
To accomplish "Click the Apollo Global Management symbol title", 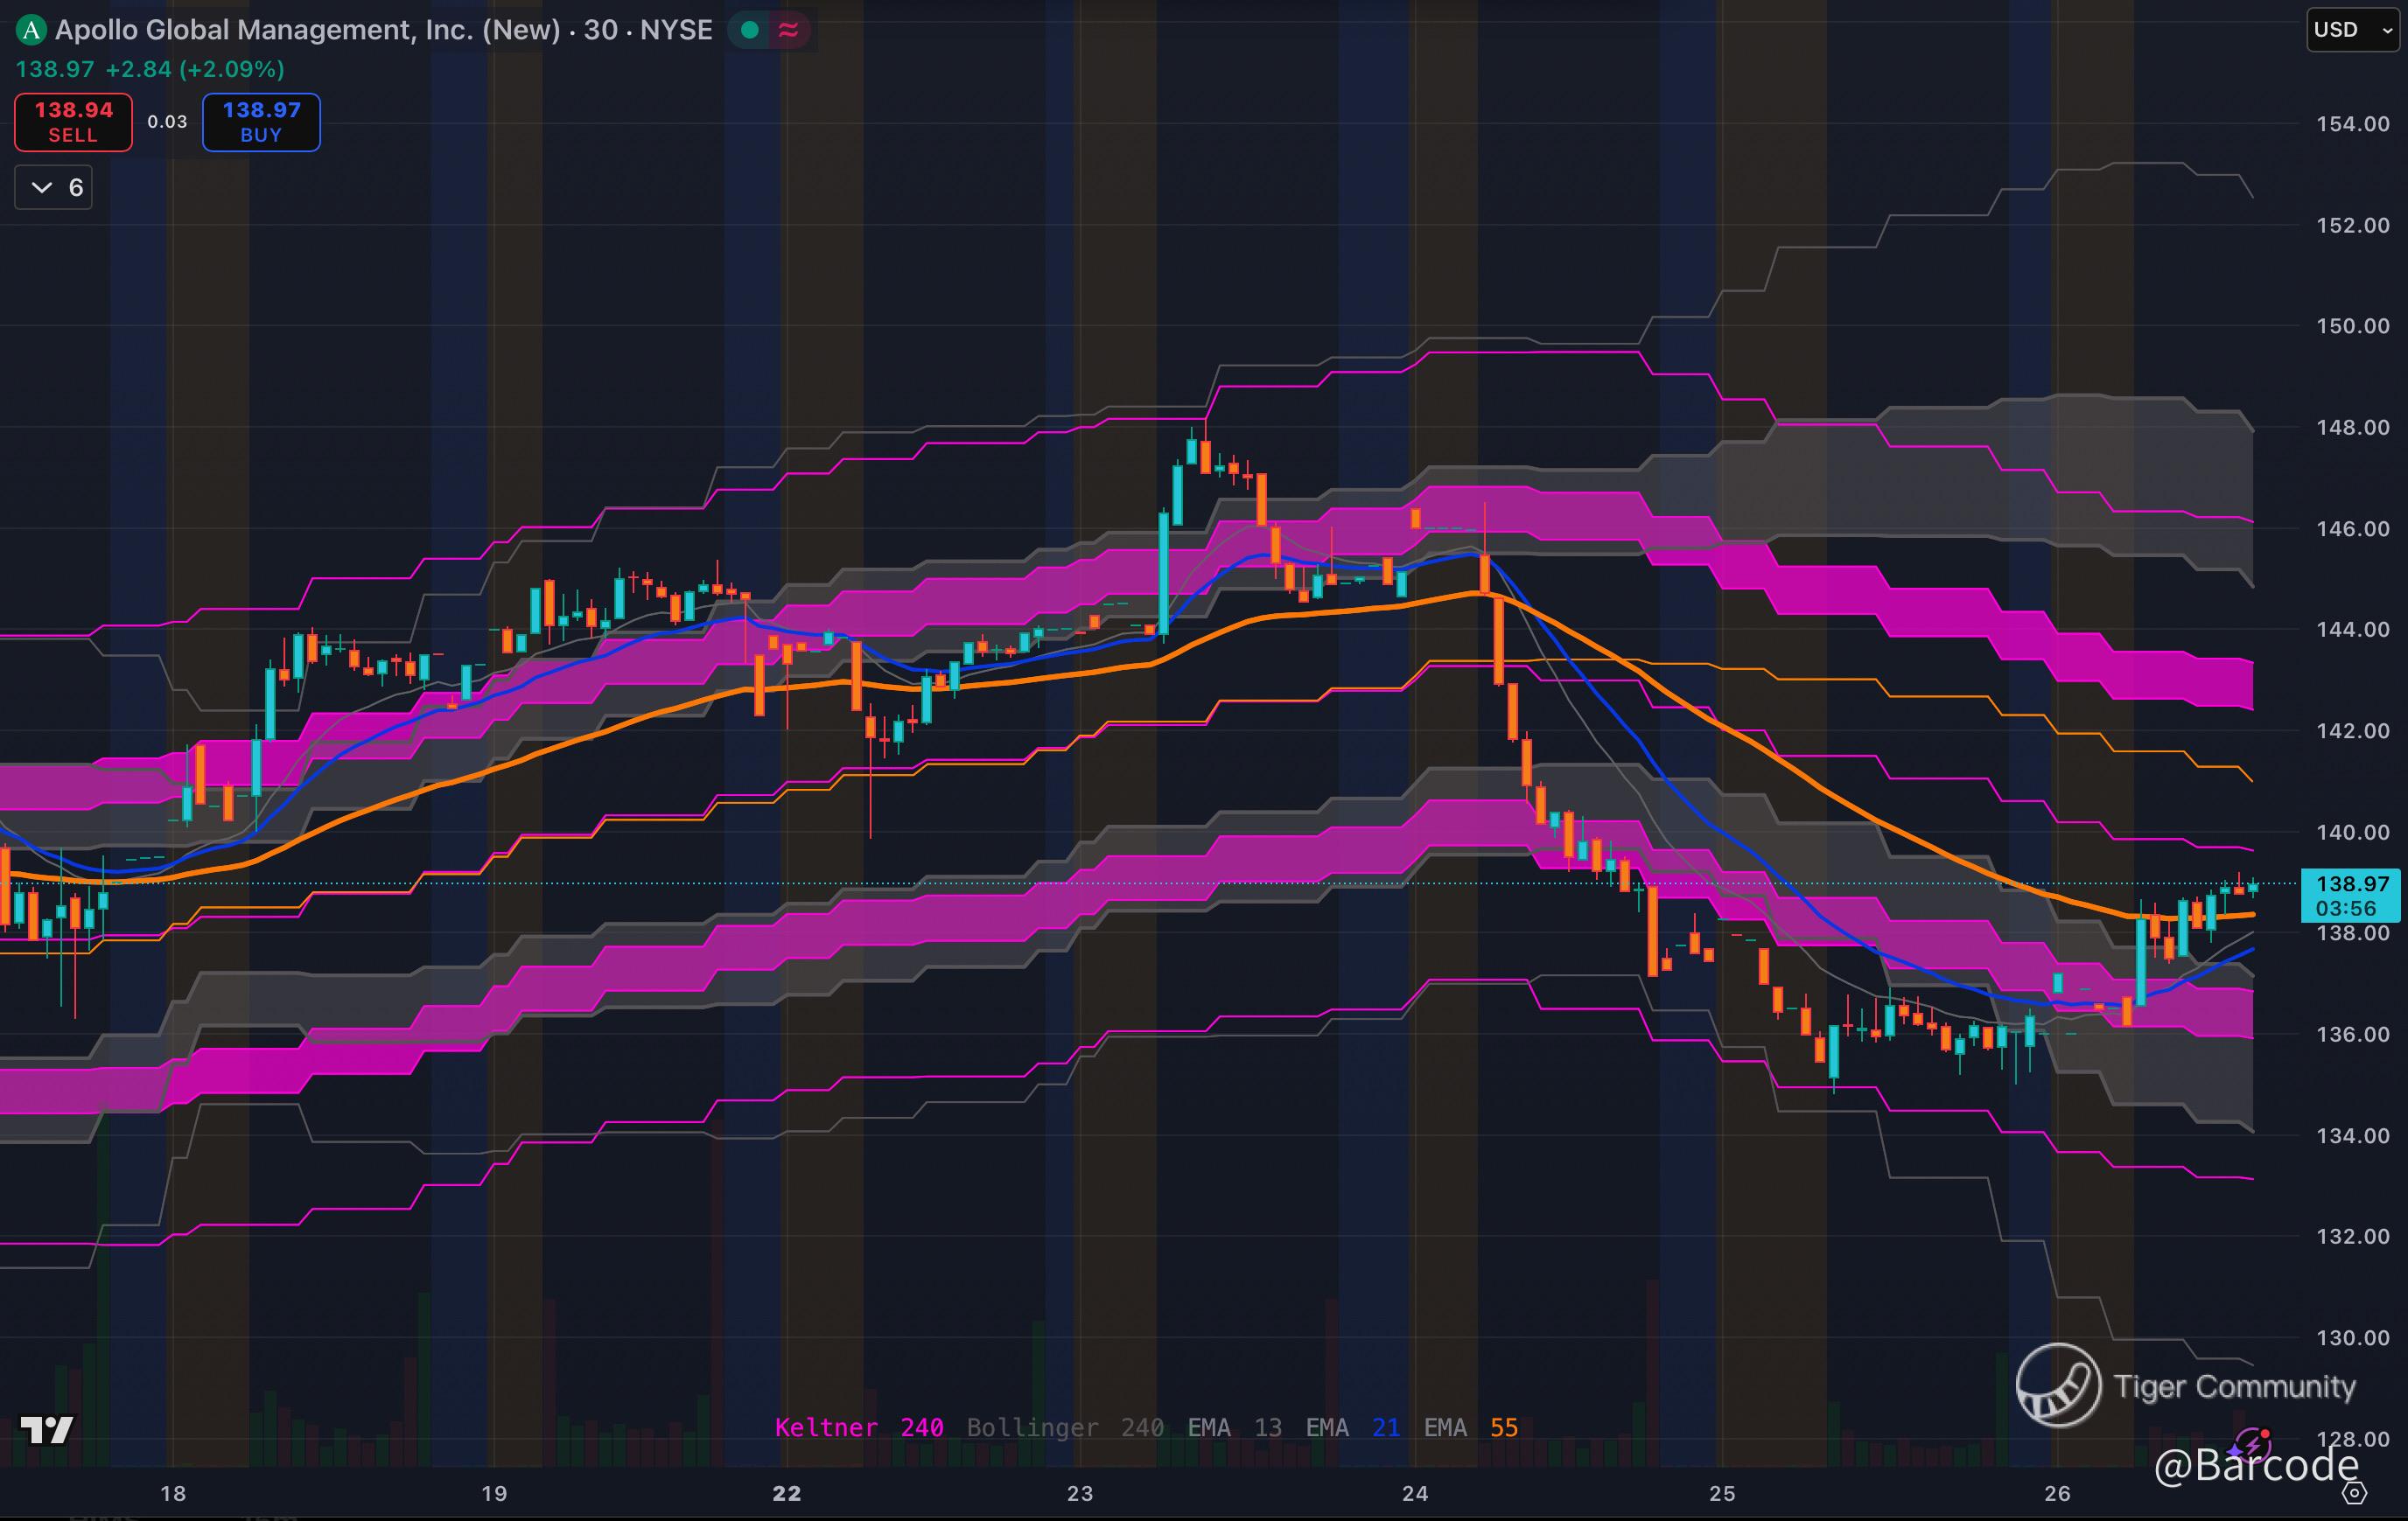I will coord(307,30).
